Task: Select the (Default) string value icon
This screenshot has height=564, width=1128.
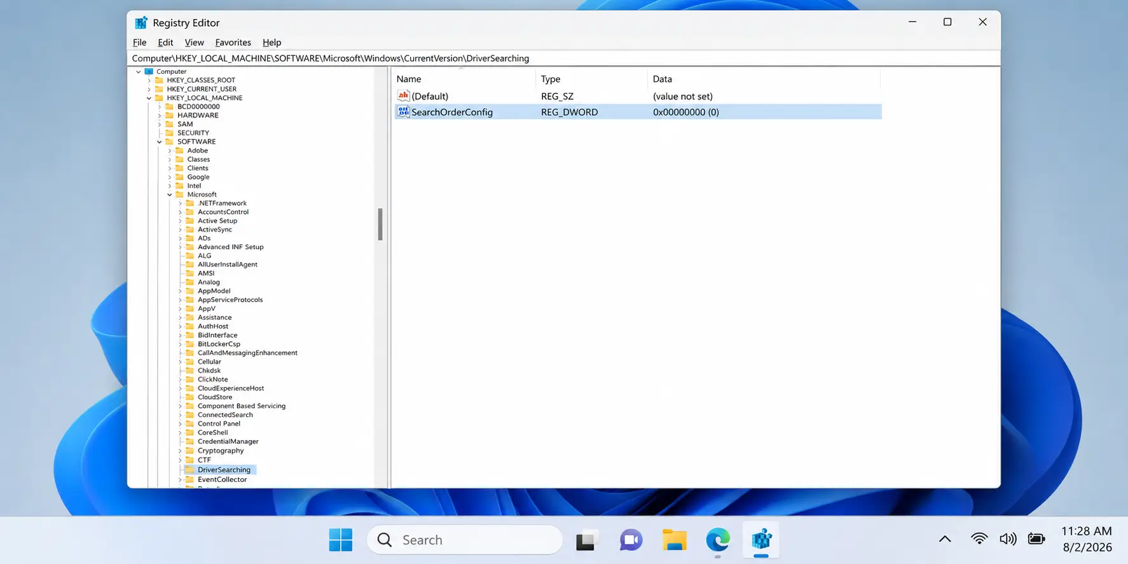Action: 403,96
